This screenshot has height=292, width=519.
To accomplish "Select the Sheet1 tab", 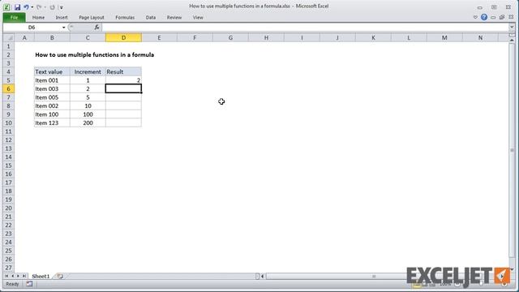I will 41,276.
